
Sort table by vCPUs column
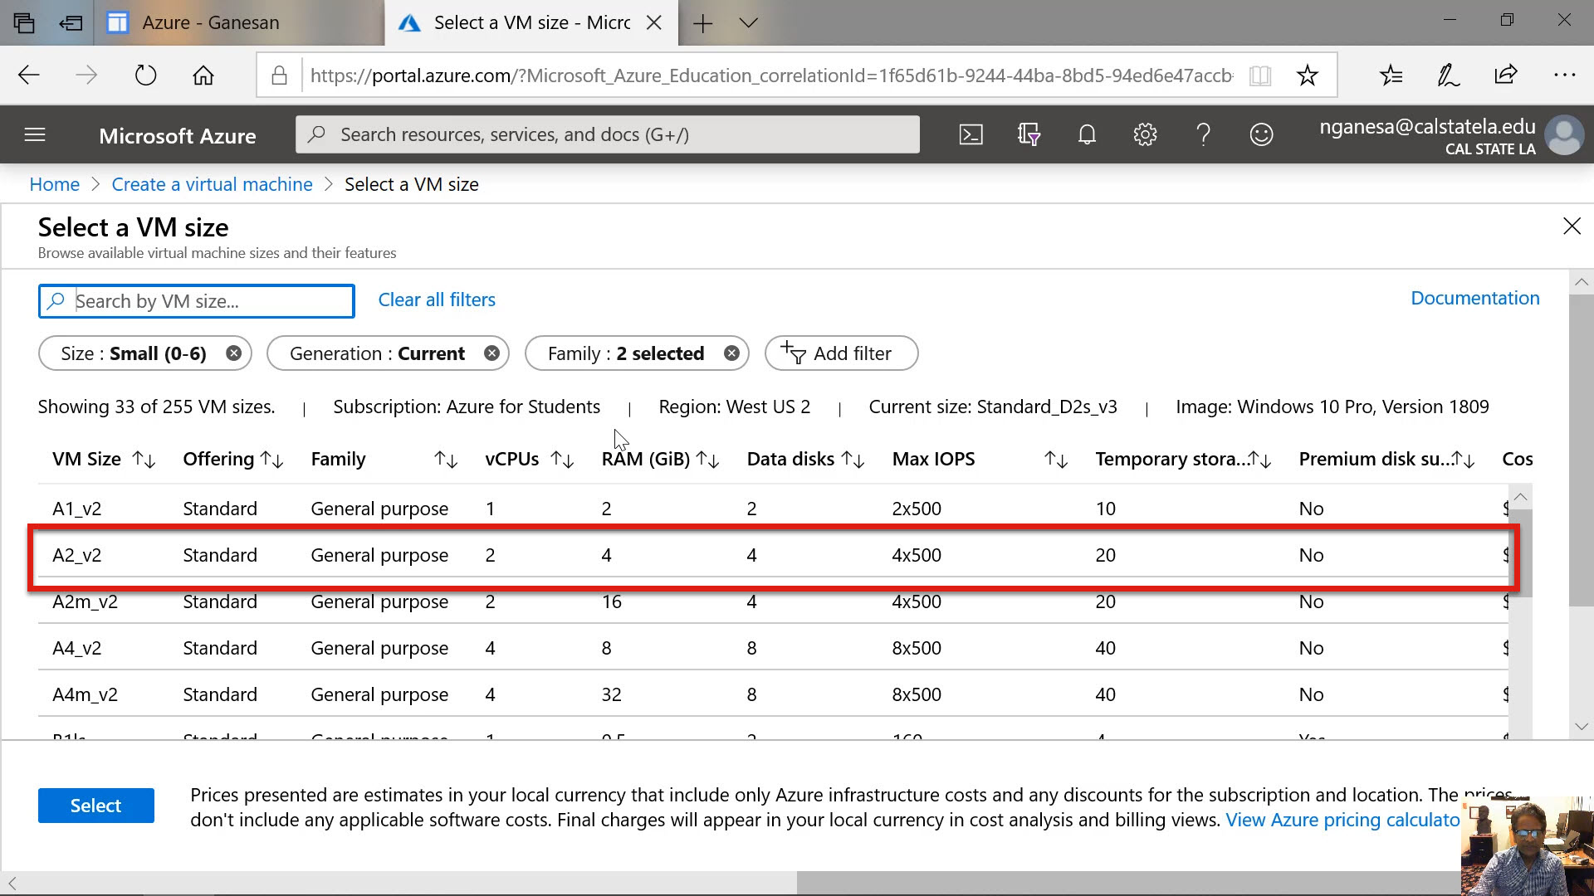562,460
